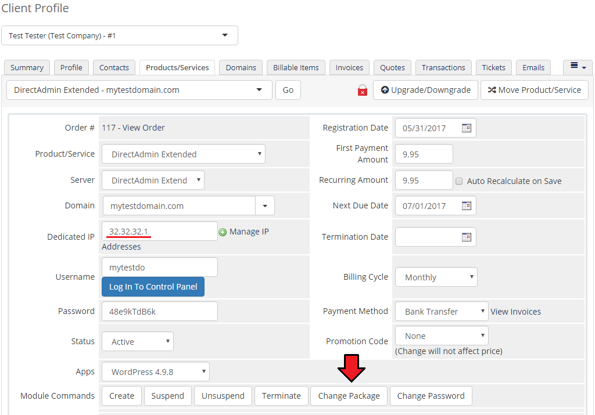The height and width of the screenshot is (415, 595).
Task: Open the Promotion Code dropdown
Action: [x=442, y=336]
